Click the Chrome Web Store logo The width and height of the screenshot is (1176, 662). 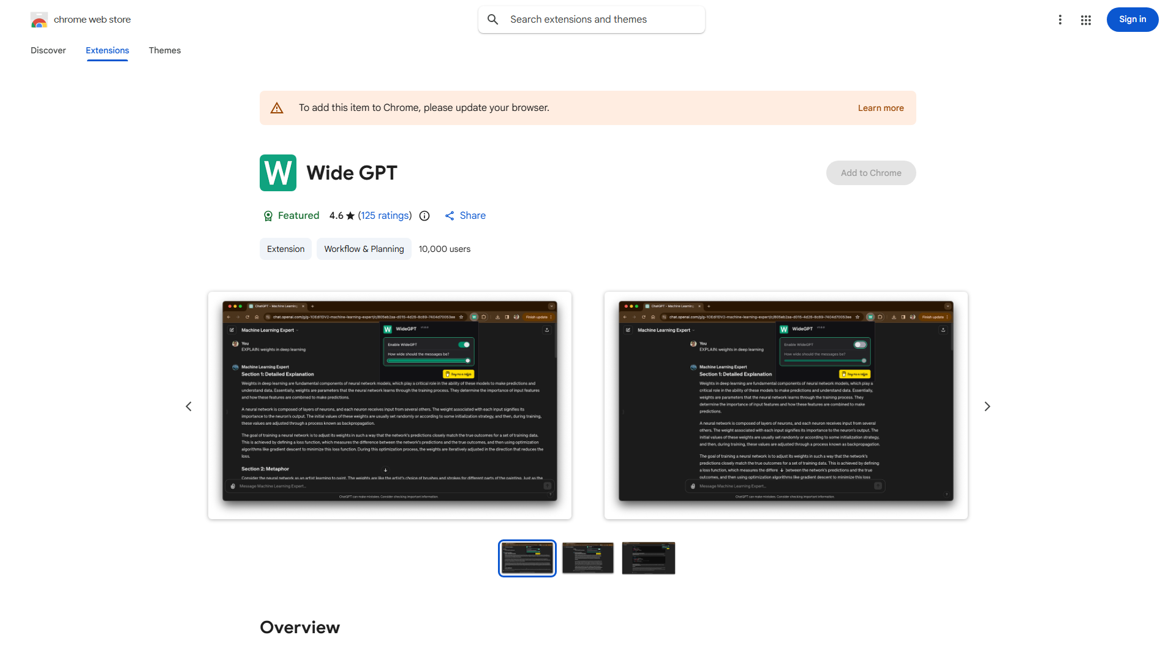pyautogui.click(x=39, y=20)
